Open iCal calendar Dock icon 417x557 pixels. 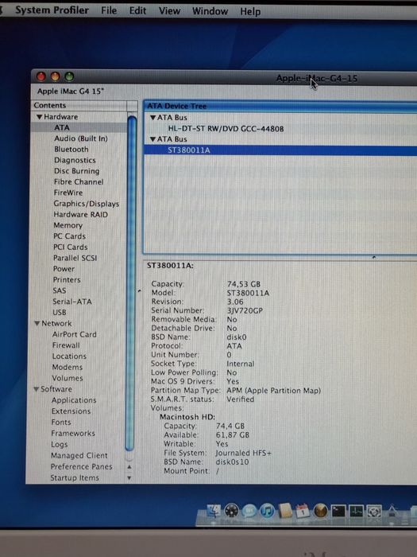(303, 511)
